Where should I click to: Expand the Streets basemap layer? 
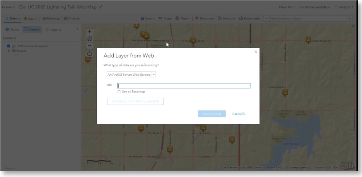pos(8,51)
